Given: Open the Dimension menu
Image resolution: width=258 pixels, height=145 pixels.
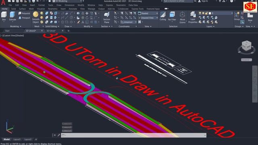Looking at the screenshot, I should coord(69,5).
